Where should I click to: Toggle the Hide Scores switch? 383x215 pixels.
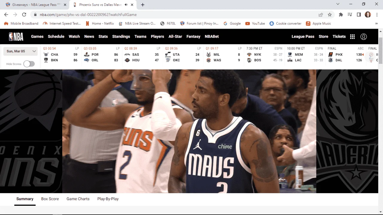(29, 64)
